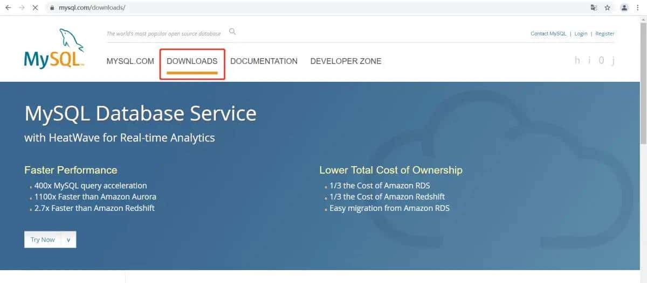Viewport: 647px width, 283px height.
Task: Click '1/3 the Cost of Amazon RDS' bullet
Action: click(x=380, y=186)
